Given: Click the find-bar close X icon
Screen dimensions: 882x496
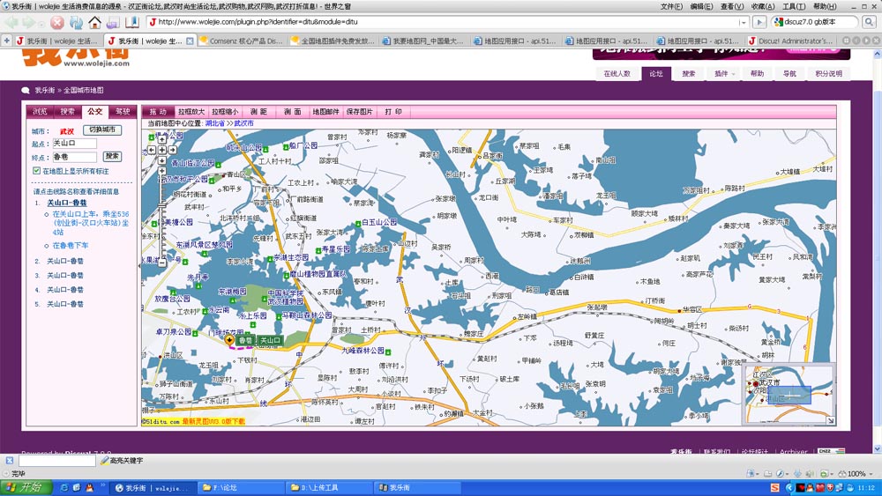Looking at the screenshot, I should [x=9, y=461].
